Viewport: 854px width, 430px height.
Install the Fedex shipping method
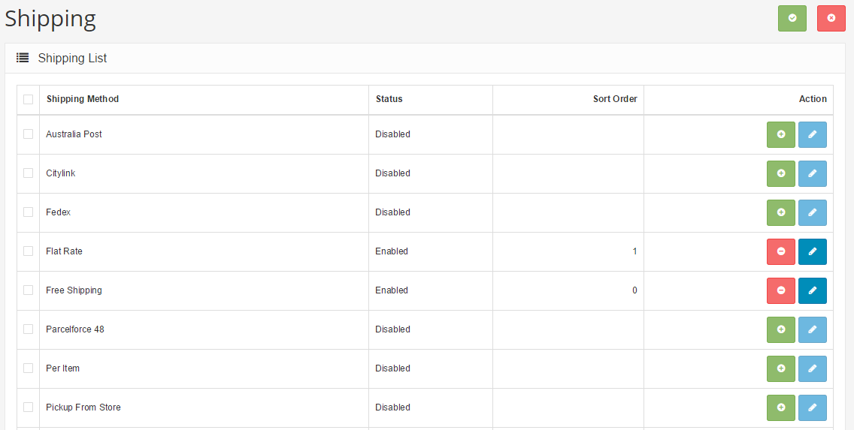coord(781,212)
